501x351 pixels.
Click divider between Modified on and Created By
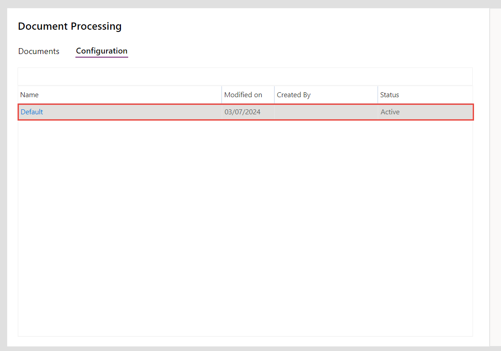click(x=274, y=95)
